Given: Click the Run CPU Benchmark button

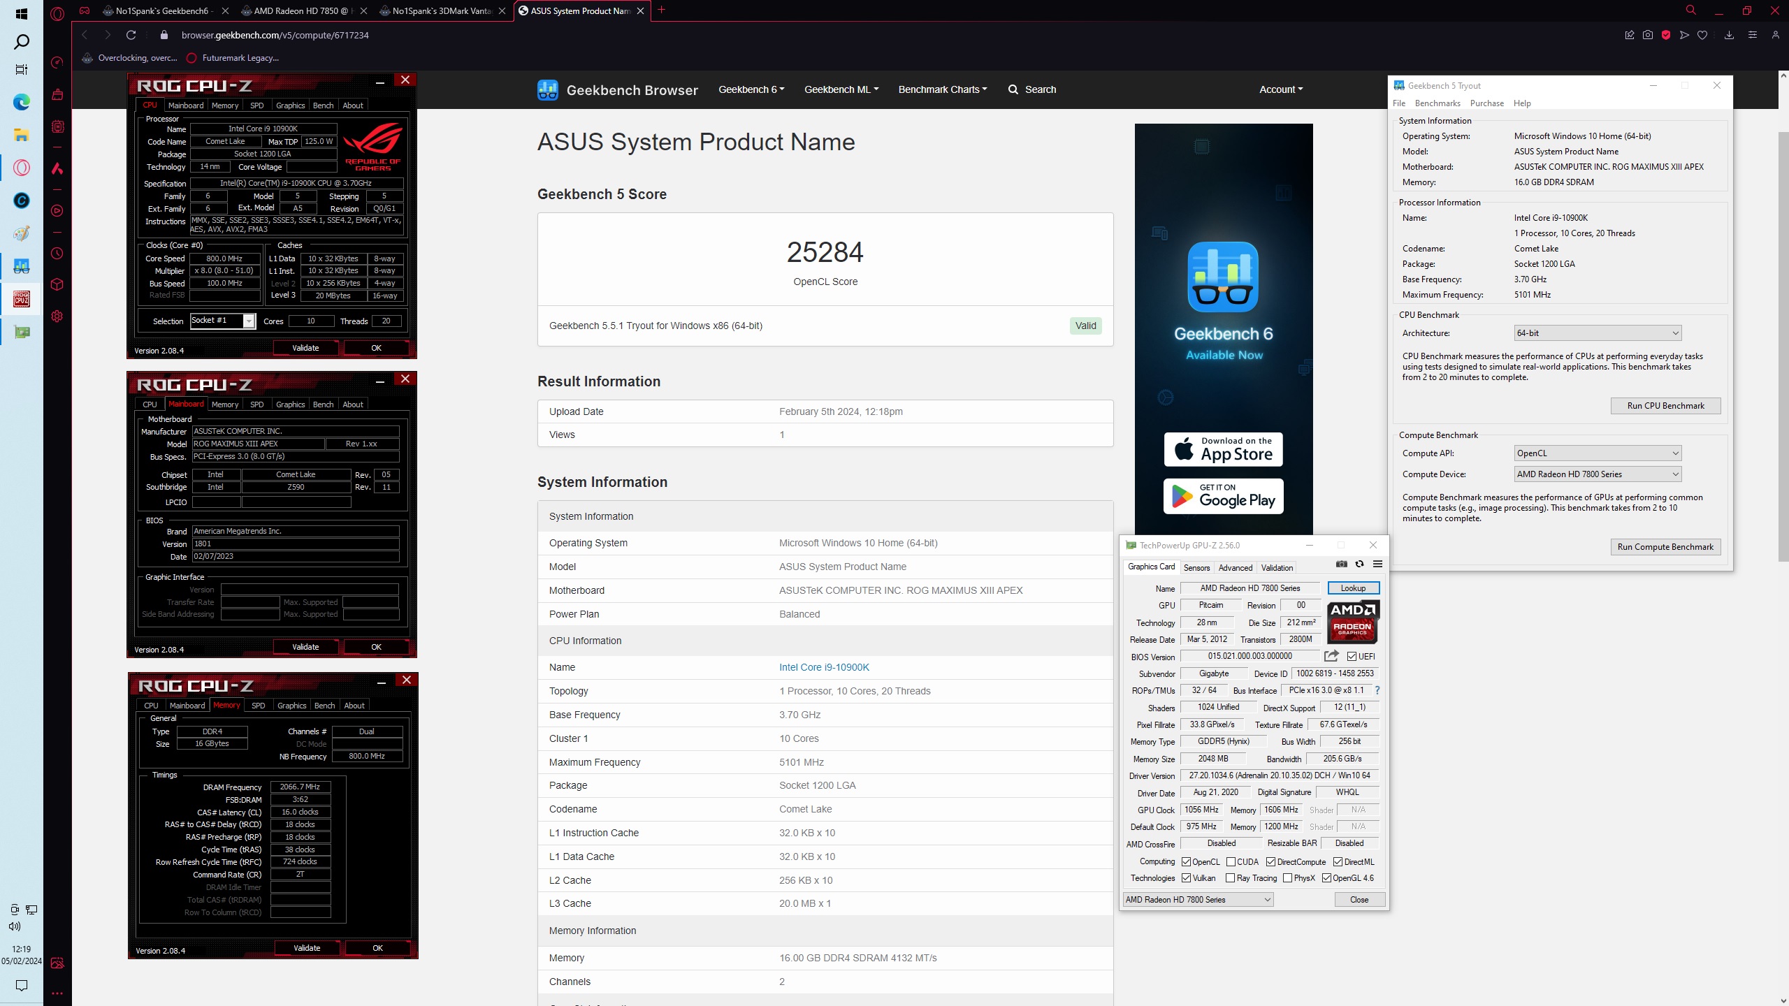Looking at the screenshot, I should 1665,406.
